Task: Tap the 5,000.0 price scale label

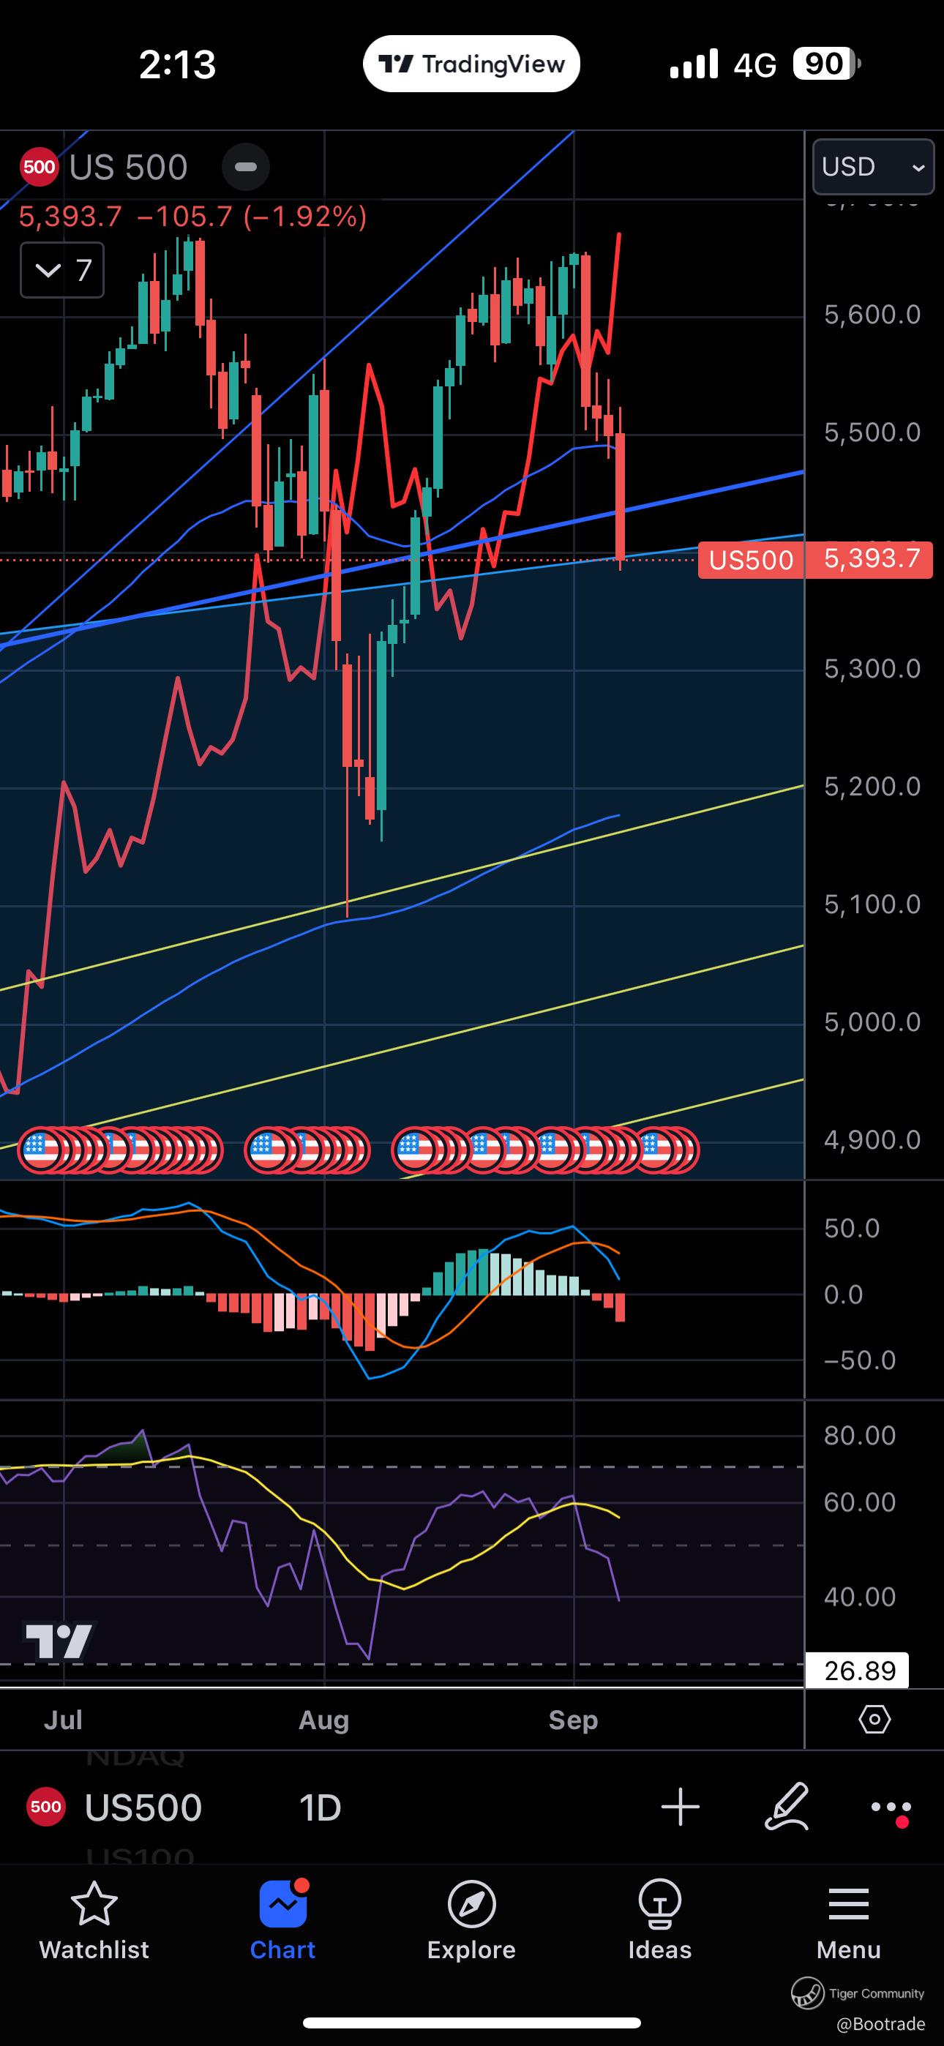Action: [872, 1022]
